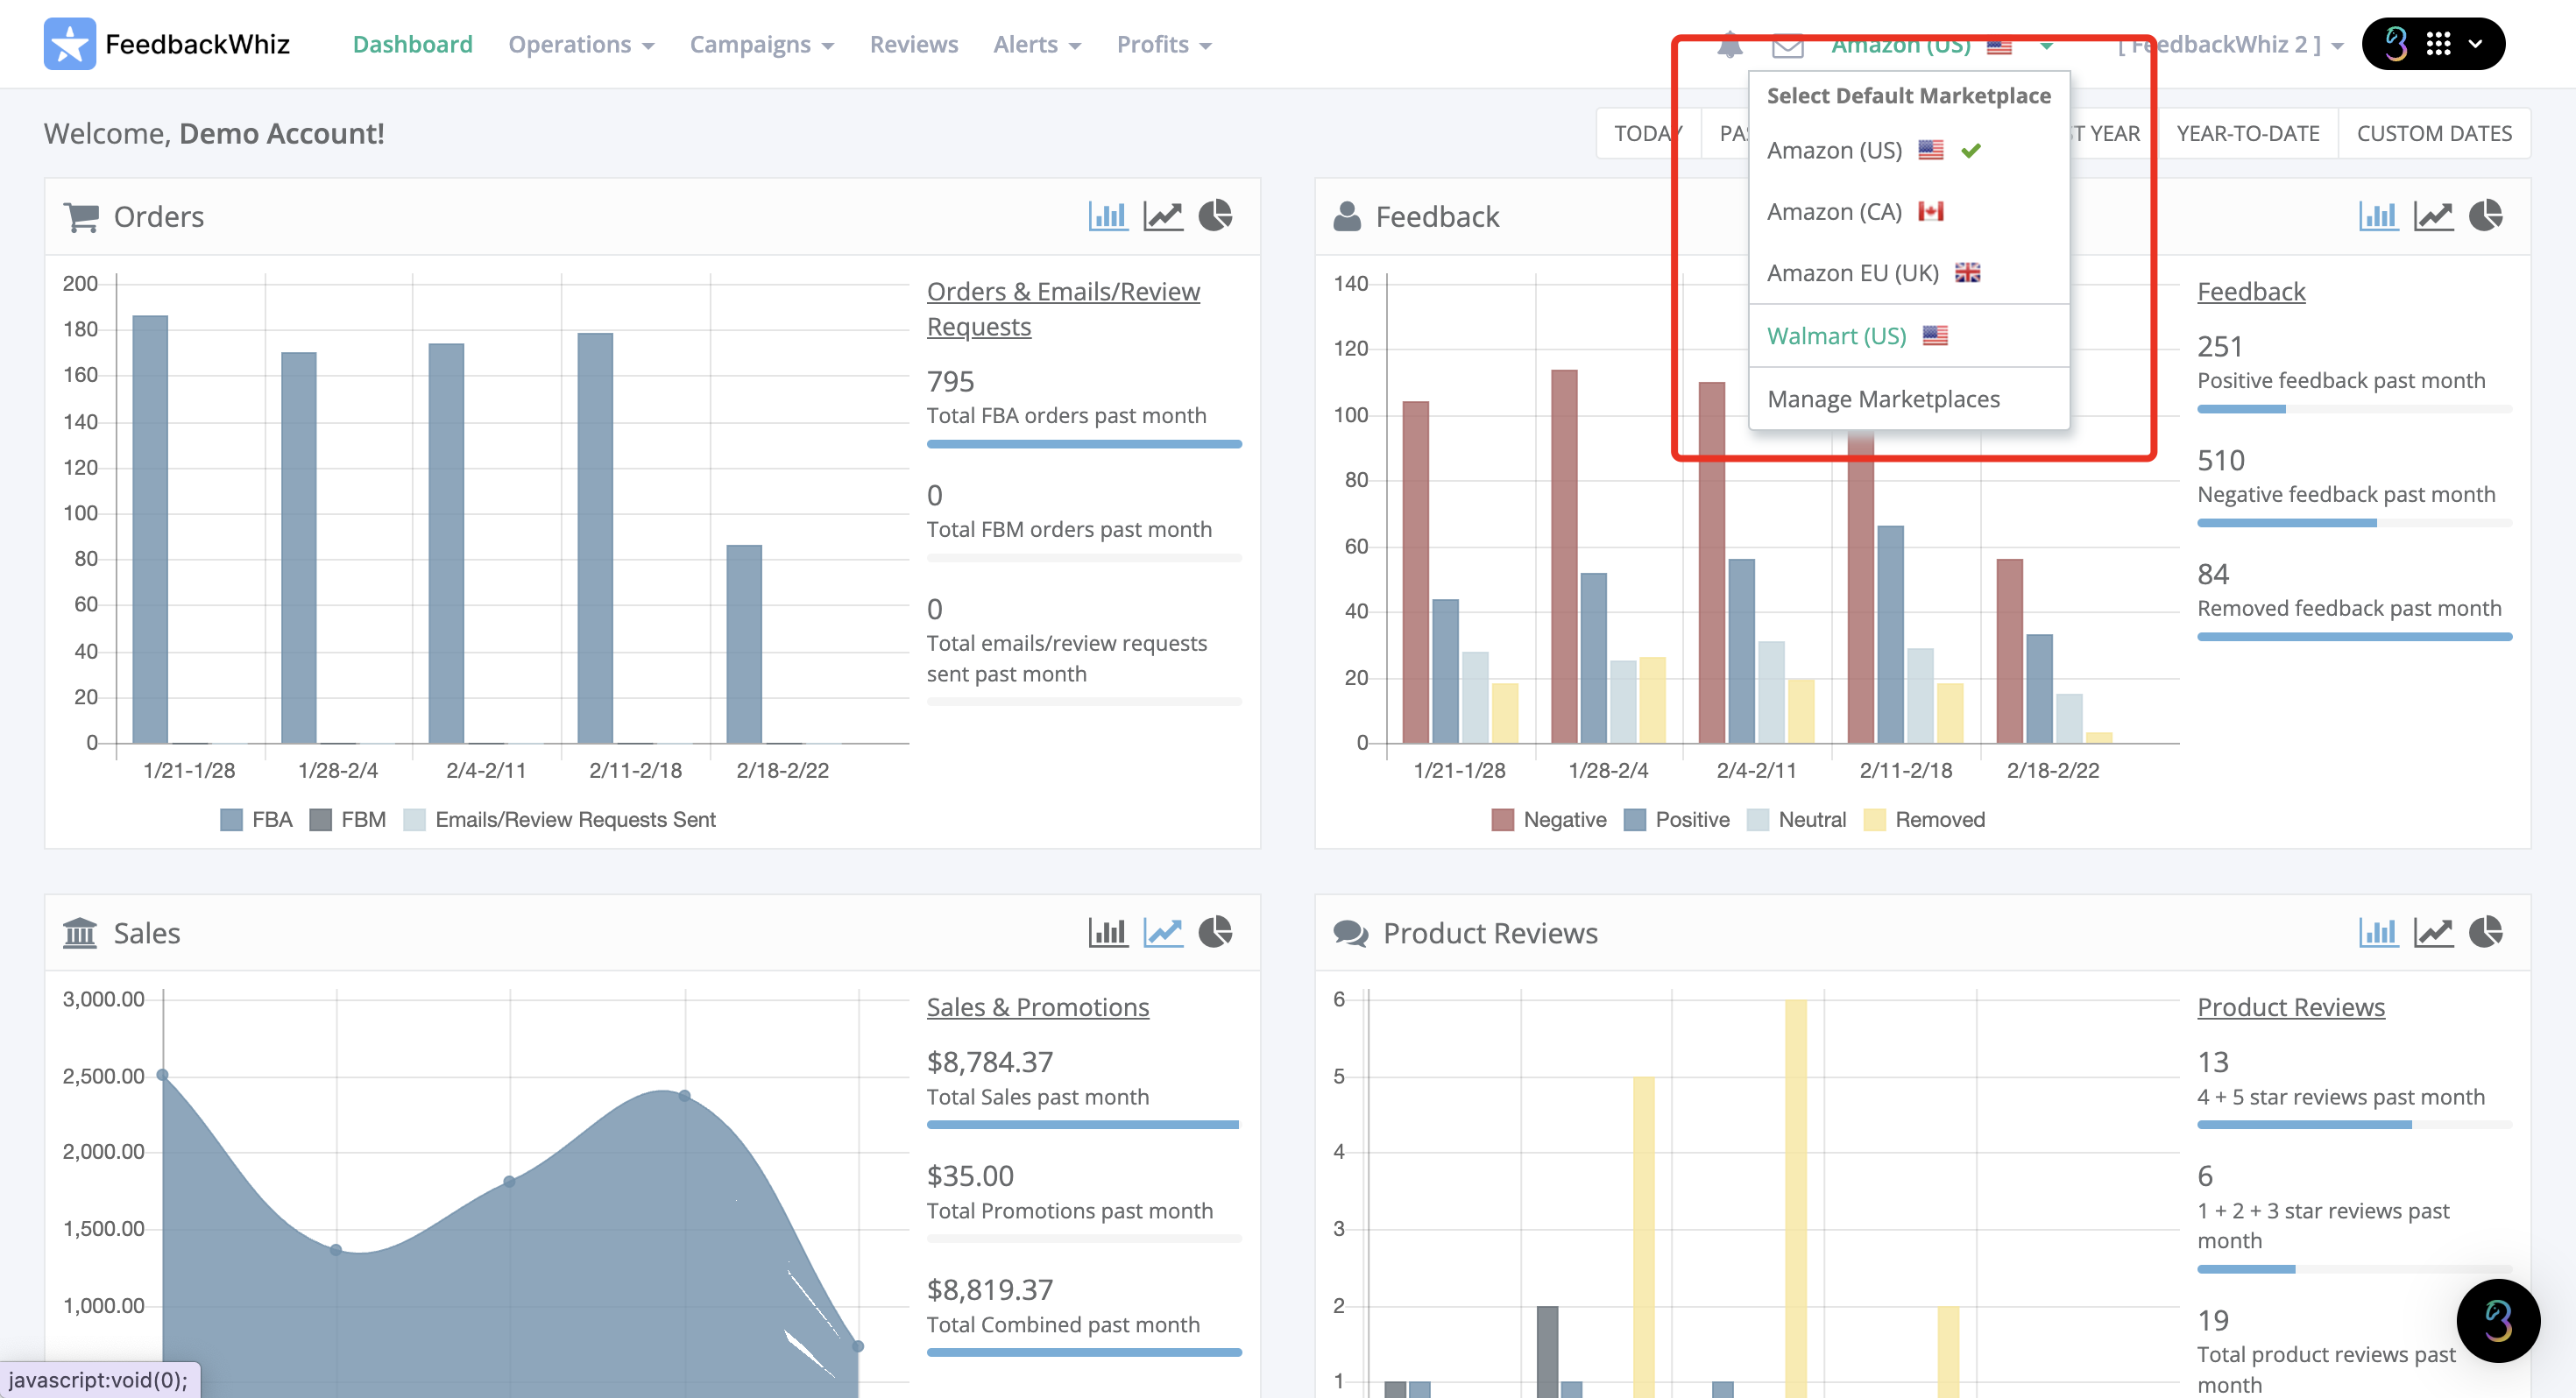Go to the Dashboard tab

pyautogui.click(x=412, y=45)
